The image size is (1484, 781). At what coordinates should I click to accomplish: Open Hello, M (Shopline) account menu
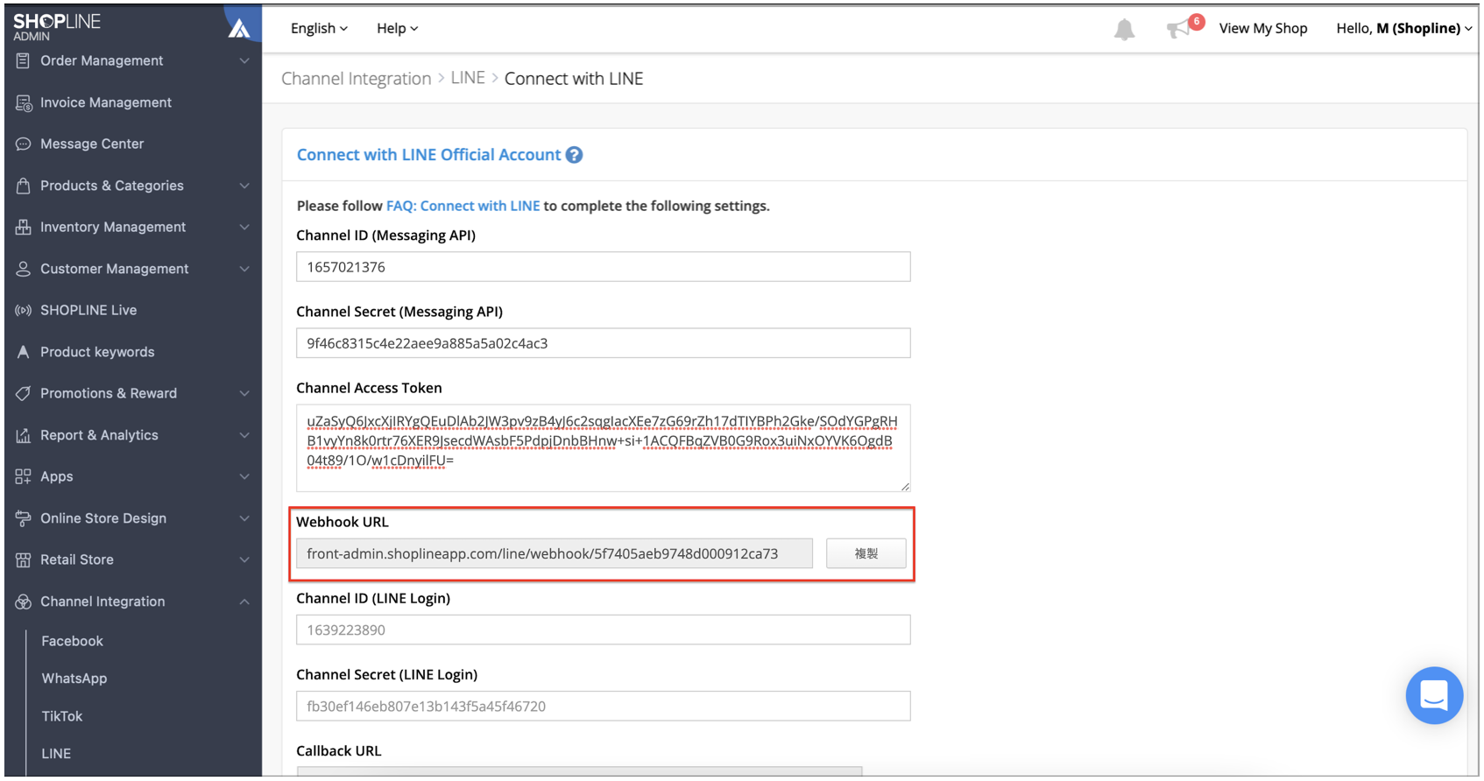tap(1403, 28)
